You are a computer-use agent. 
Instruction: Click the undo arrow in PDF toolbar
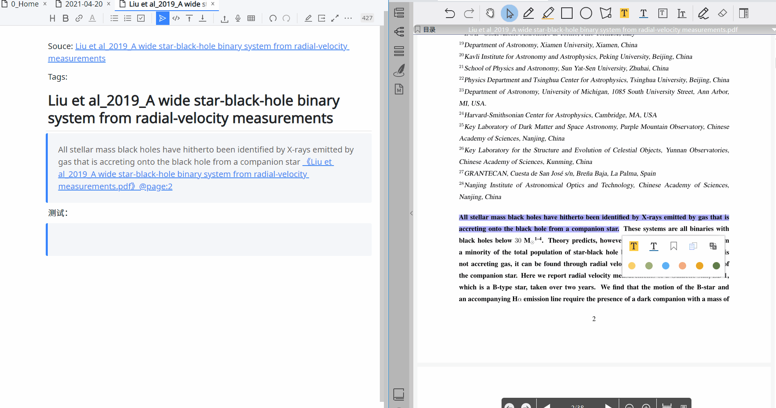pyautogui.click(x=450, y=13)
